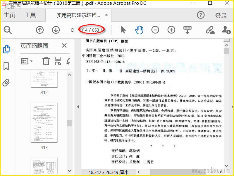Click the 责任设计: 张 虹 line
The height and width of the screenshot is (176, 234).
point(125,156)
